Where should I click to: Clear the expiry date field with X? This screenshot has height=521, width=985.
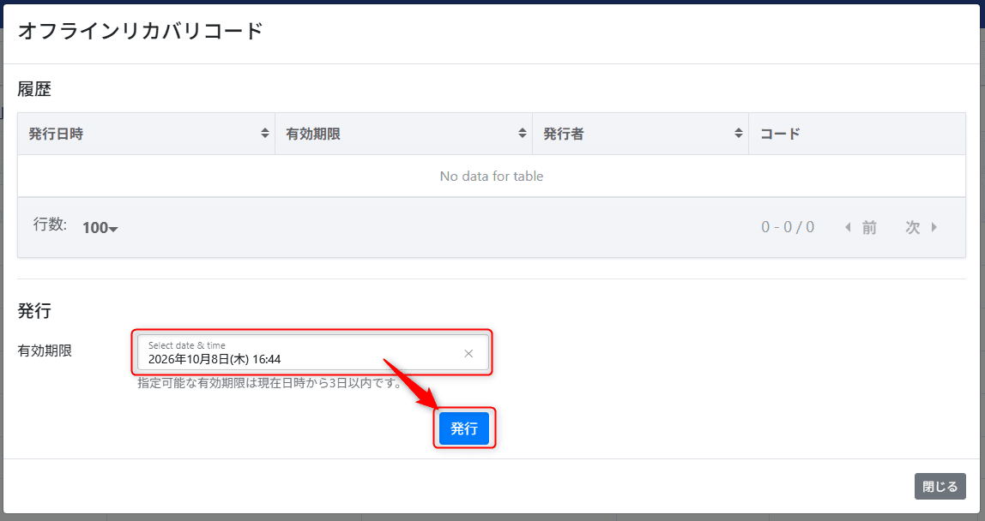click(x=468, y=353)
